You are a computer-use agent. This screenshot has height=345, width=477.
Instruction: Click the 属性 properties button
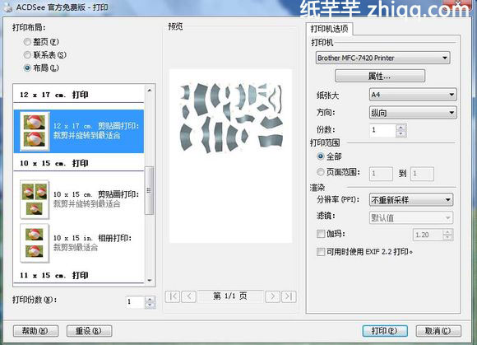pos(380,76)
